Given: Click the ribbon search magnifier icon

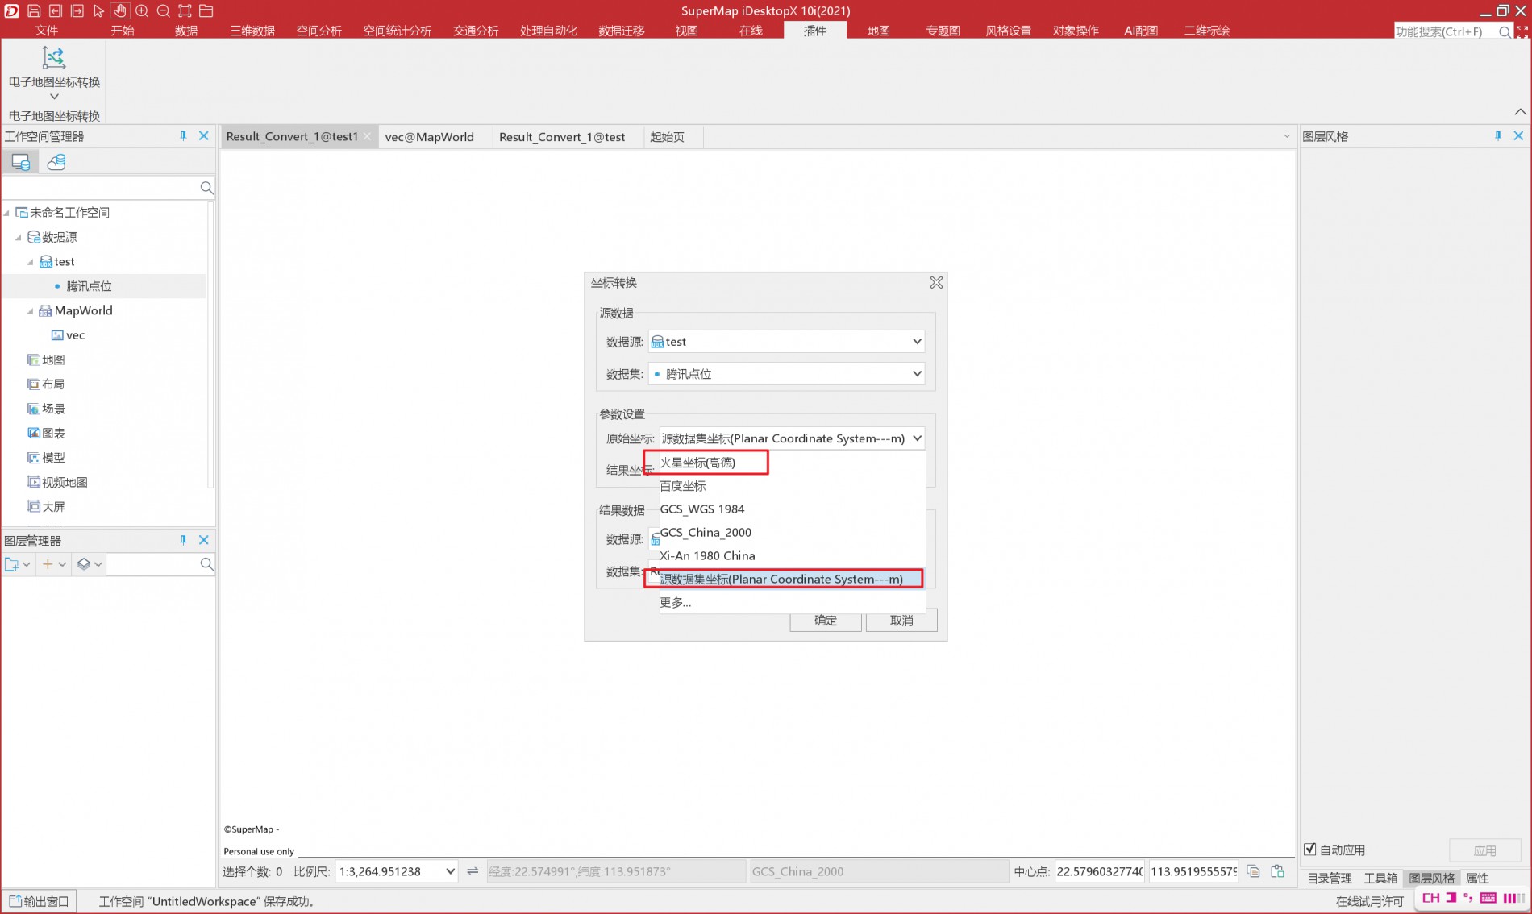Looking at the screenshot, I should point(1505,31).
